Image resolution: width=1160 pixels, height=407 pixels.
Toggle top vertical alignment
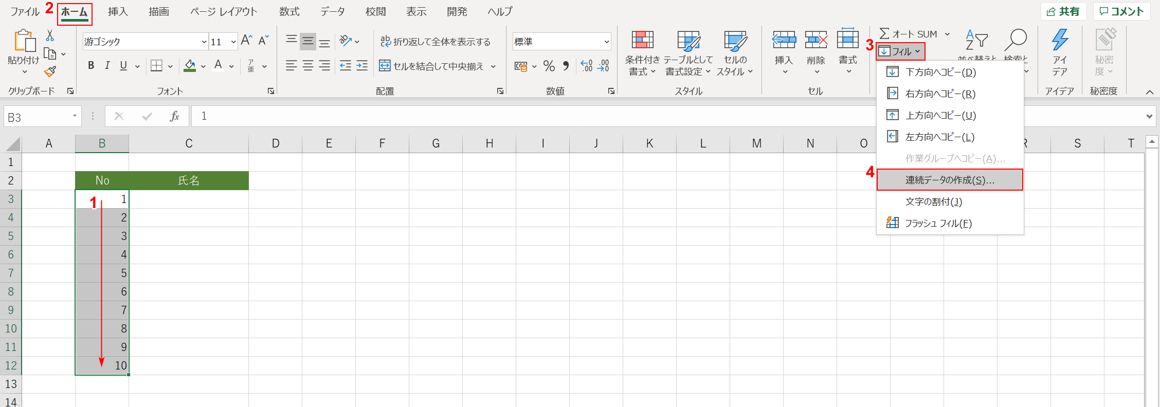(x=292, y=41)
